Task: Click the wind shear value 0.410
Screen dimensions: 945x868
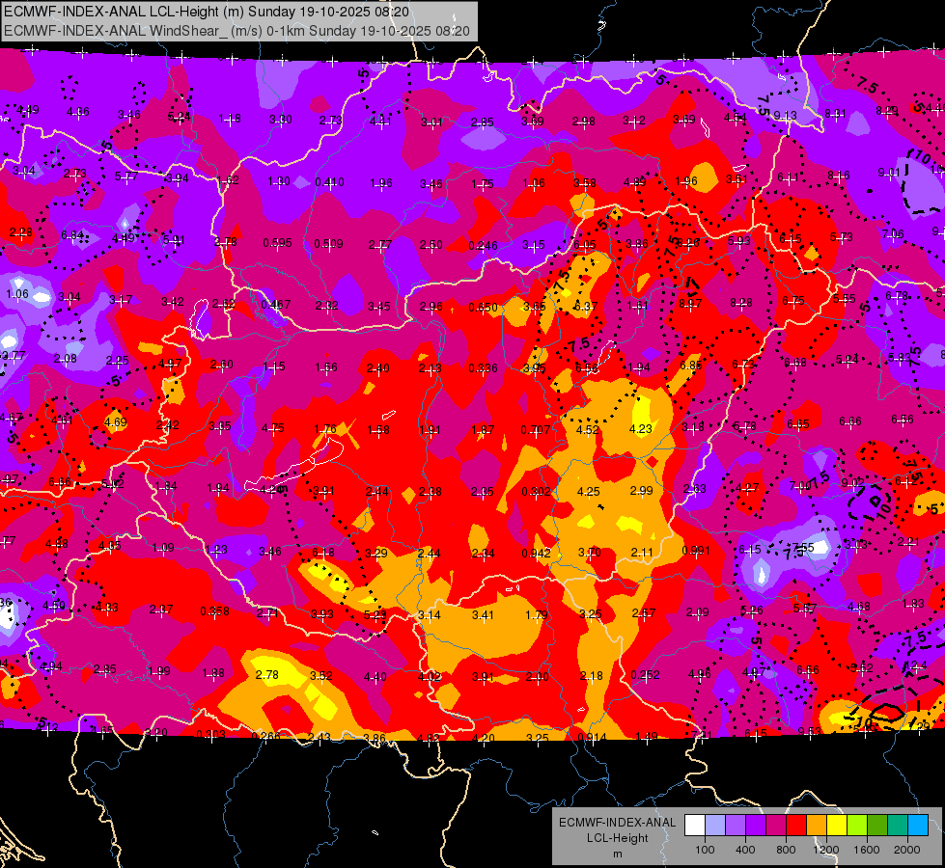Action: pos(330,182)
